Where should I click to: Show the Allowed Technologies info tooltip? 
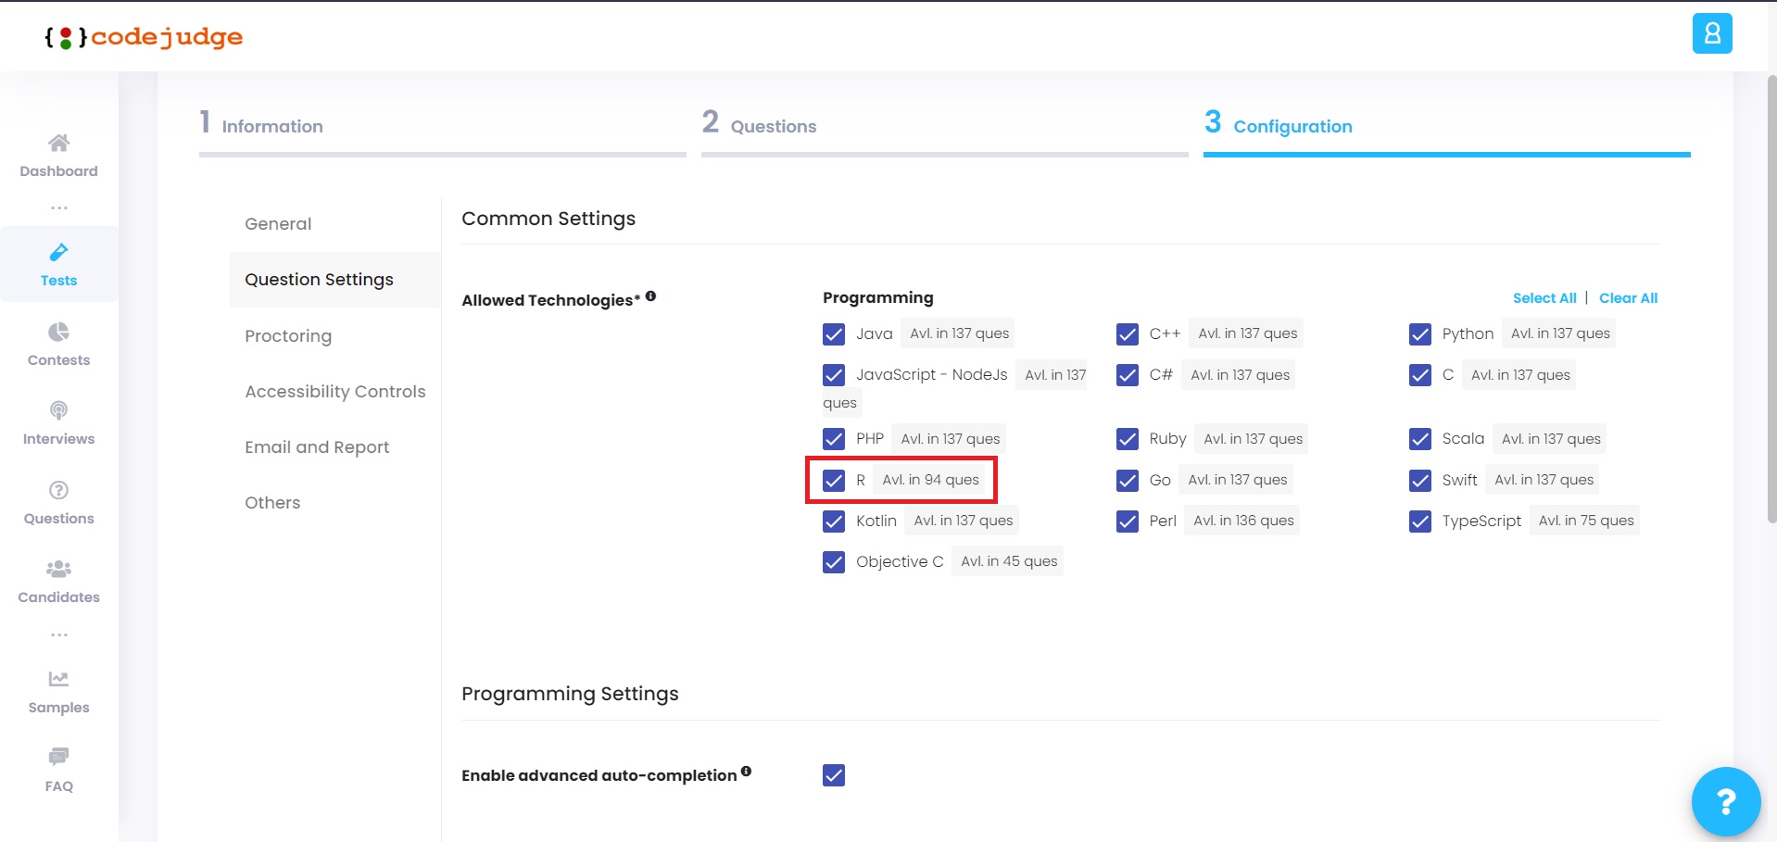point(651,295)
